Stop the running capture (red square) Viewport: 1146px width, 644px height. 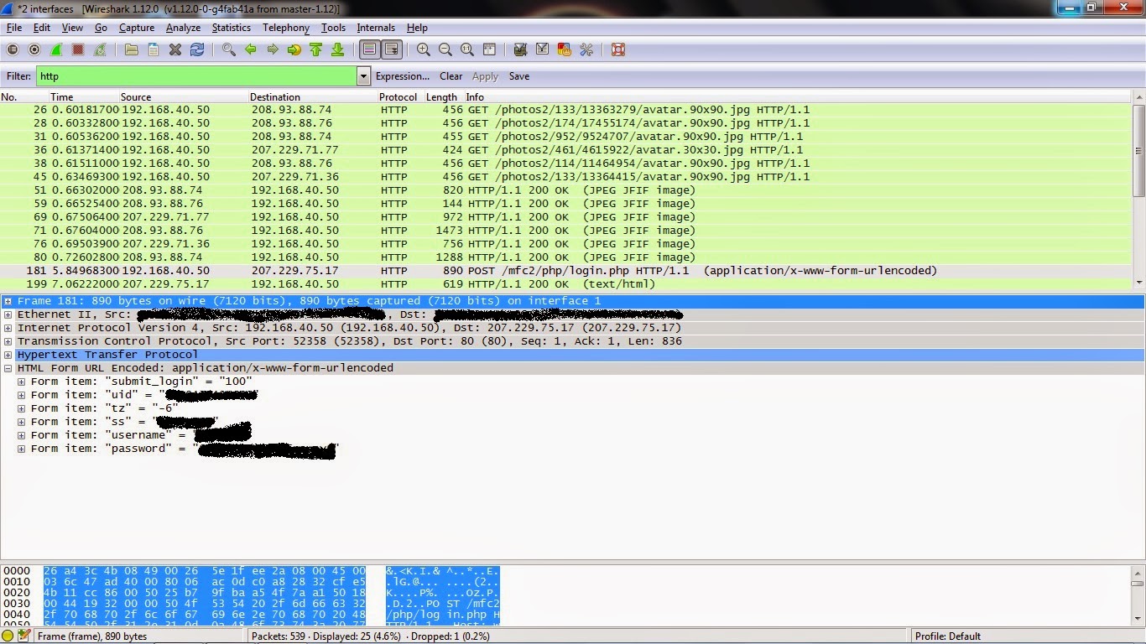coord(78,50)
